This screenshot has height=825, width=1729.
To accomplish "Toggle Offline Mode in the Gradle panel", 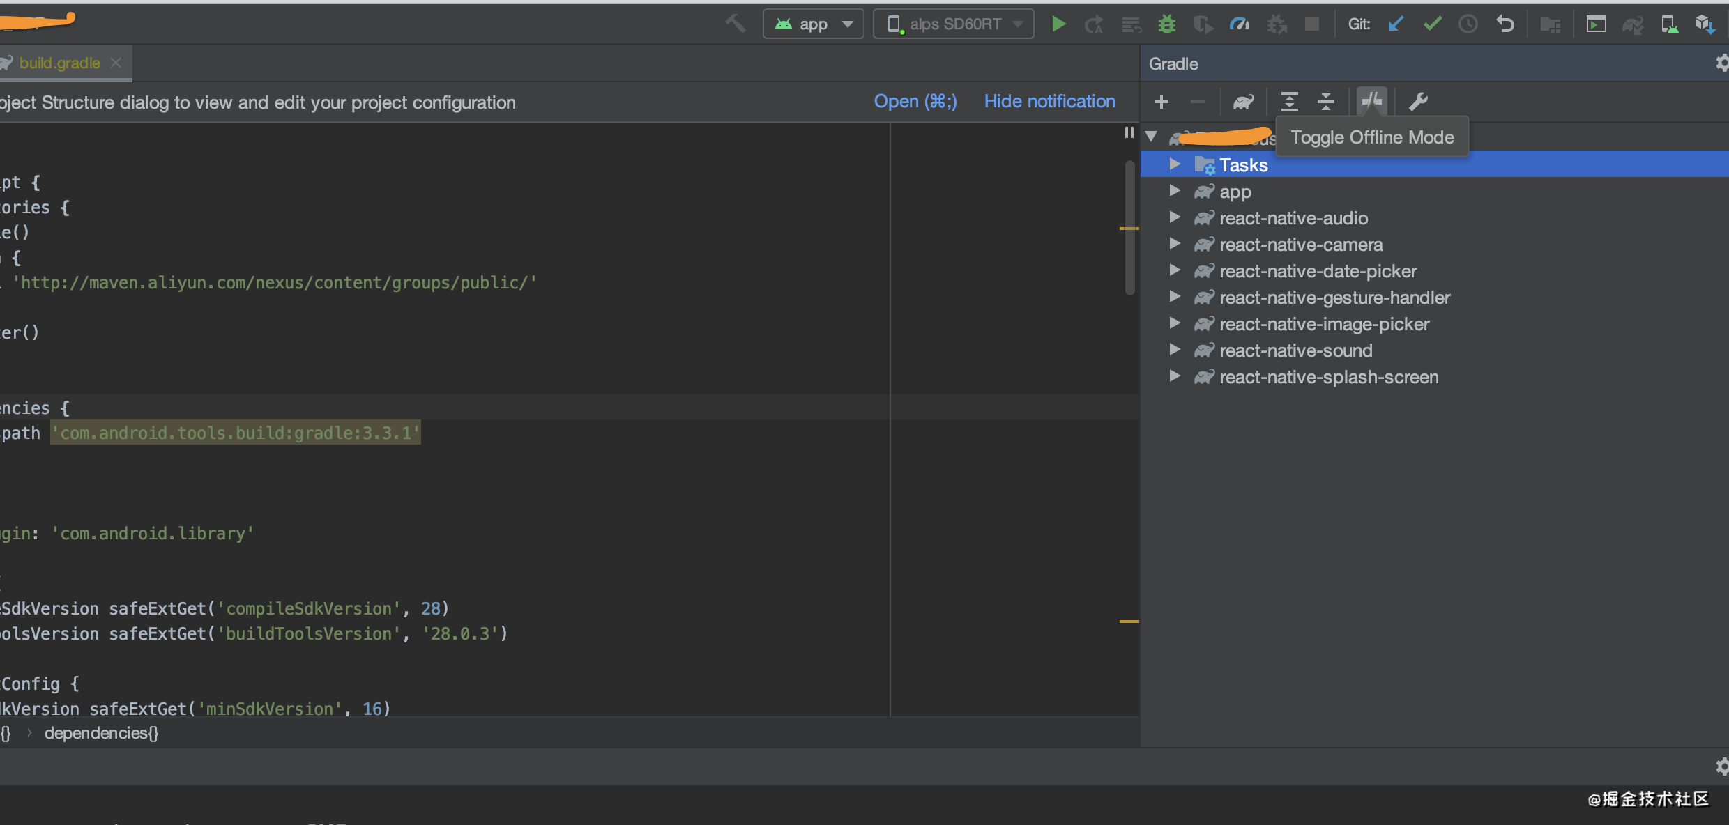I will (1371, 102).
